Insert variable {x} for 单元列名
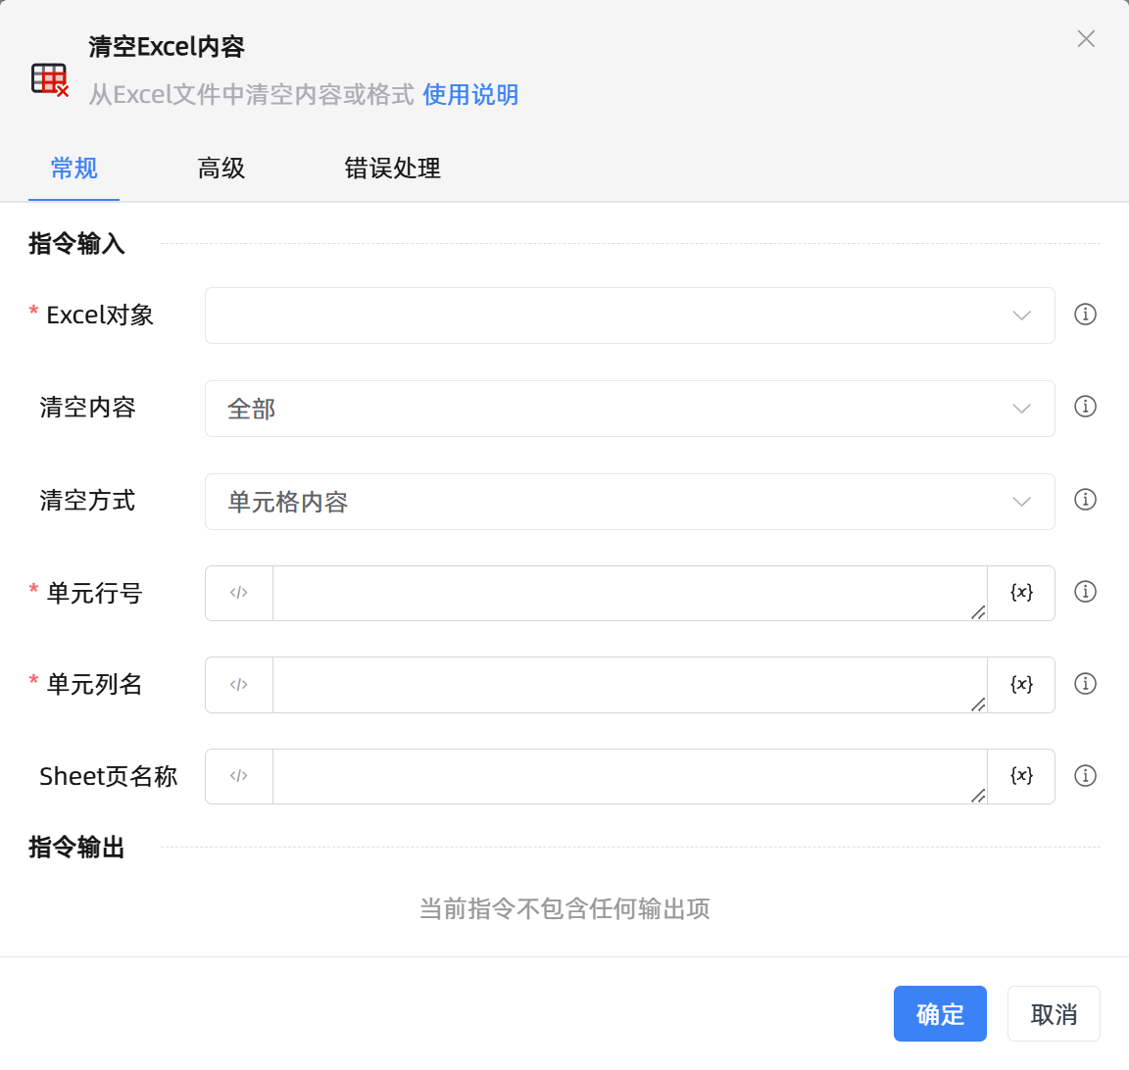 (1021, 685)
